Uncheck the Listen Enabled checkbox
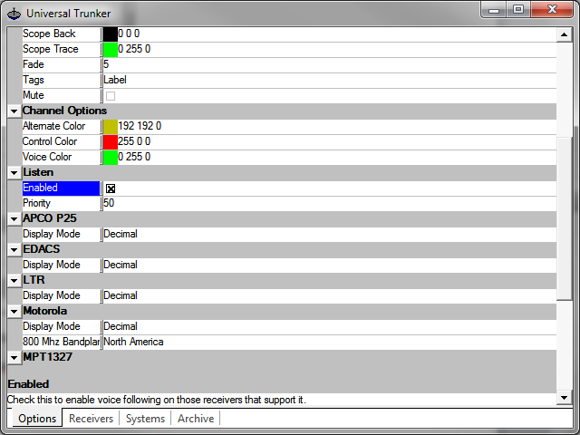Screen dimensions: 580x435 (111, 188)
